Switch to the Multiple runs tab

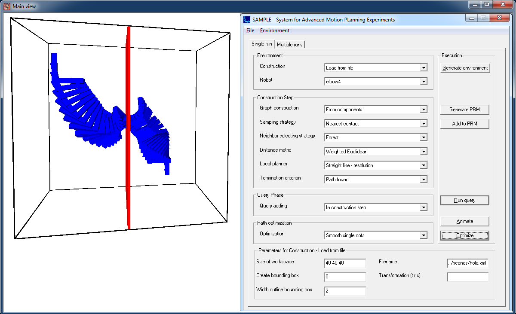pyautogui.click(x=290, y=45)
